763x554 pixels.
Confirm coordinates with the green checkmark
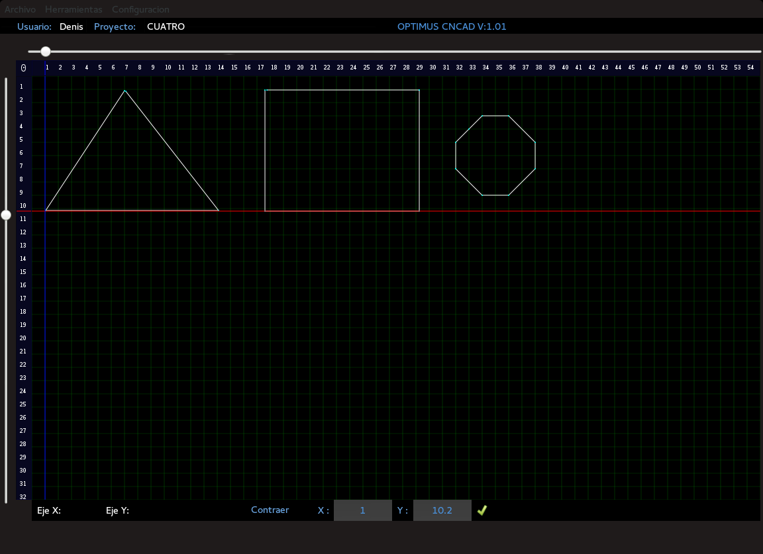[x=482, y=510]
